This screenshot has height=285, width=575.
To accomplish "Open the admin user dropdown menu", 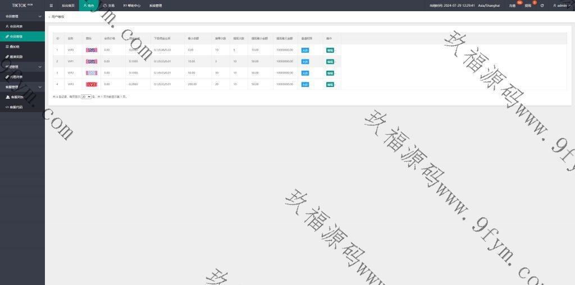I will tap(560, 5).
